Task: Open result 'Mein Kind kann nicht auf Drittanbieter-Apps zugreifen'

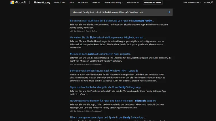Action: pyautogui.click(x=100, y=54)
